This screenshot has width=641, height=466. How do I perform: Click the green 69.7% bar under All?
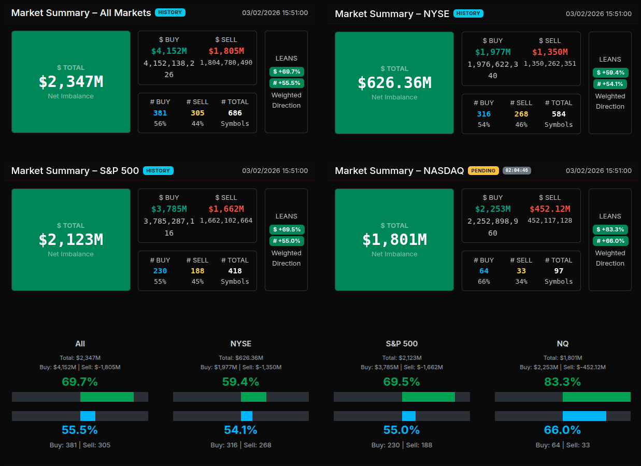coord(107,397)
